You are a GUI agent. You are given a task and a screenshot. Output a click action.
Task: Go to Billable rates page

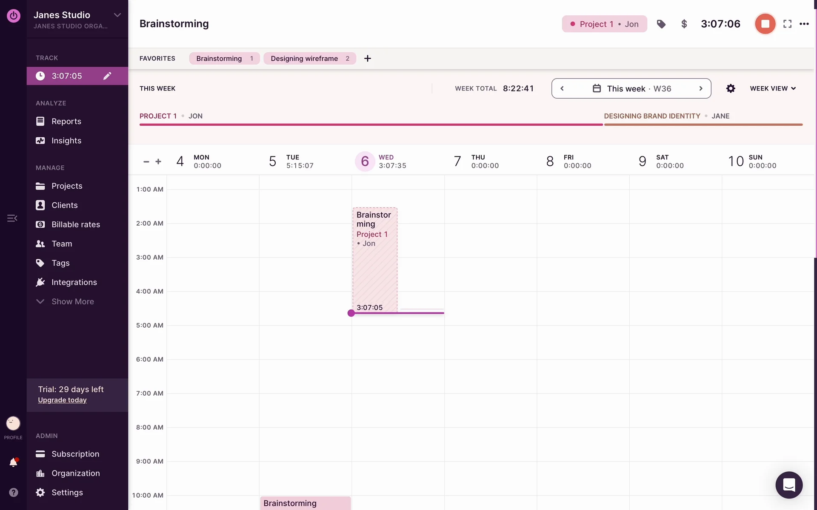[76, 224]
